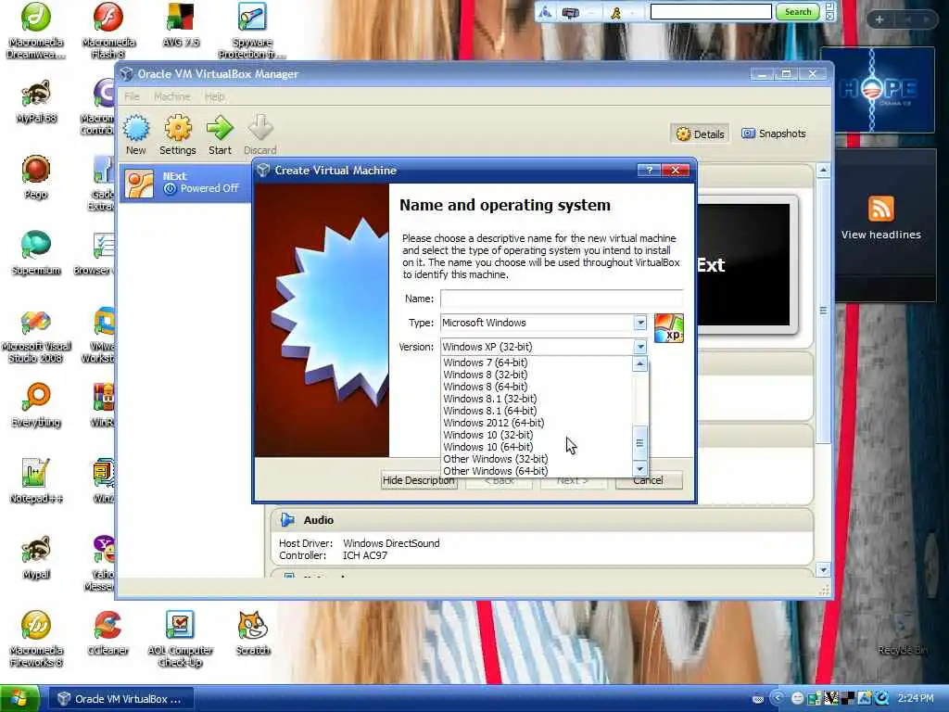Click the dialog's question mark help button
The height and width of the screenshot is (712, 949).
pyautogui.click(x=649, y=171)
